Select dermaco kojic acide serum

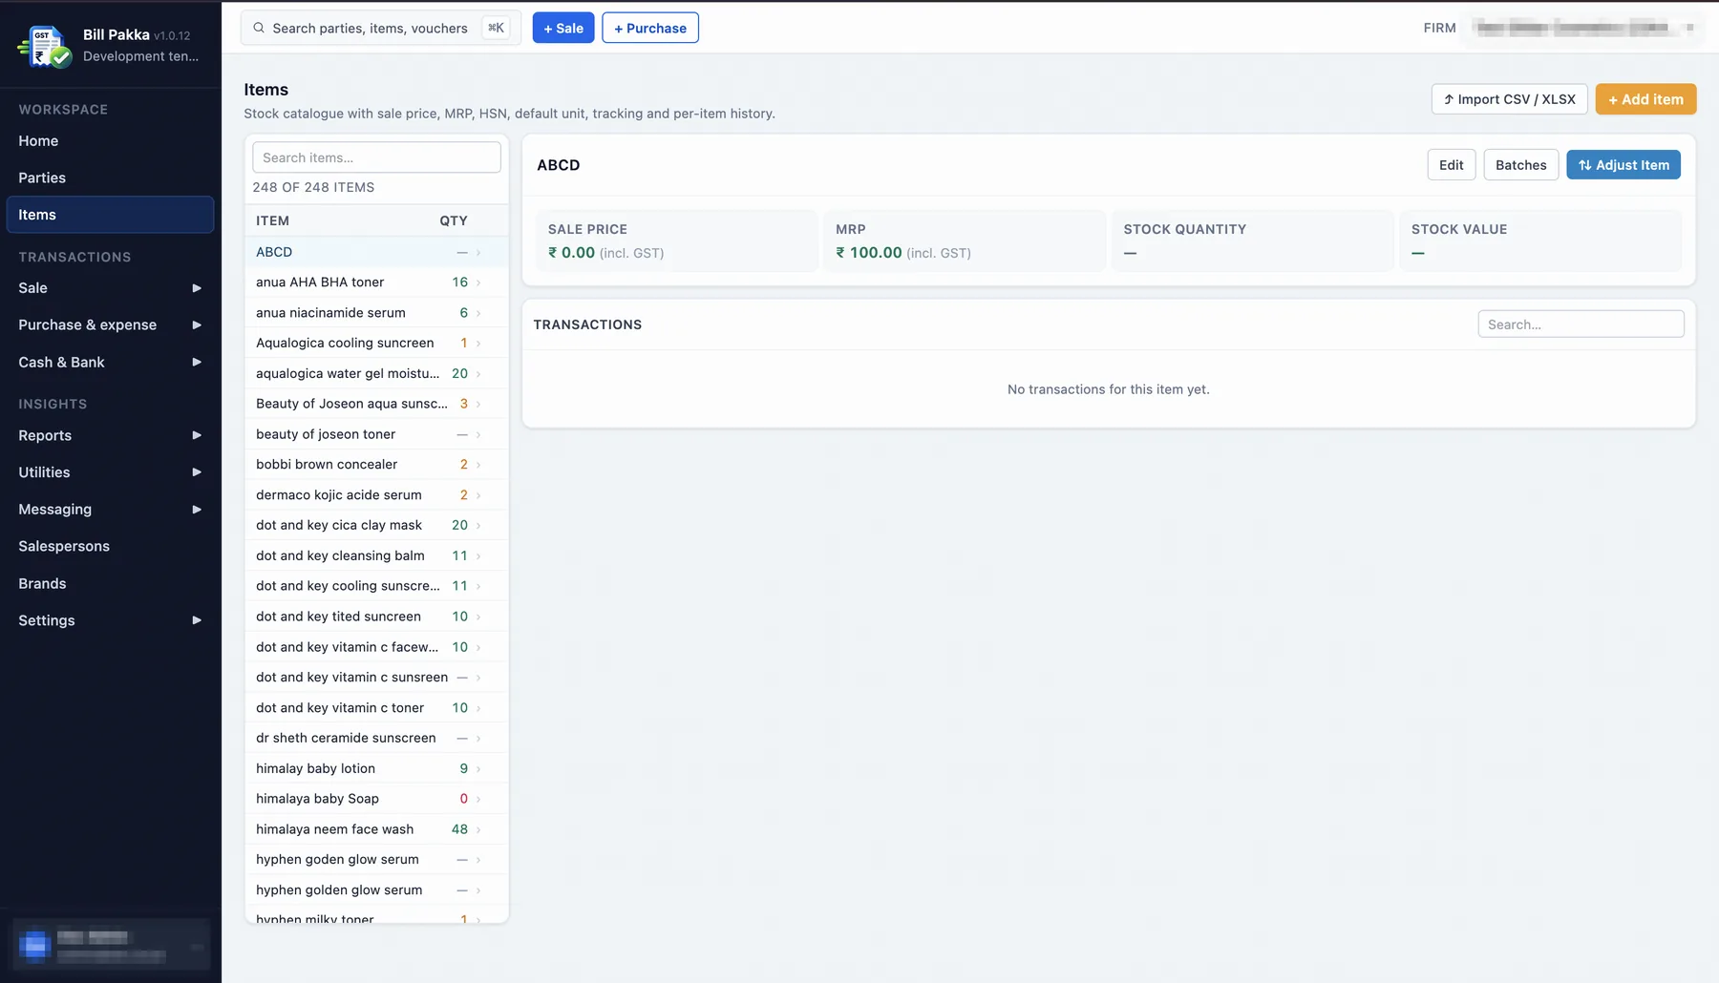376,495
